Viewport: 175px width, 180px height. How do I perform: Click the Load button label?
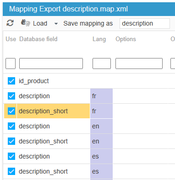40,23
